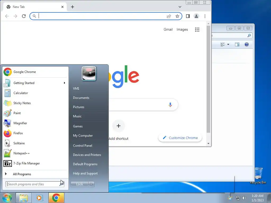271x203 pixels.
Task: Click network icon in system tray
Action: pos(238,198)
